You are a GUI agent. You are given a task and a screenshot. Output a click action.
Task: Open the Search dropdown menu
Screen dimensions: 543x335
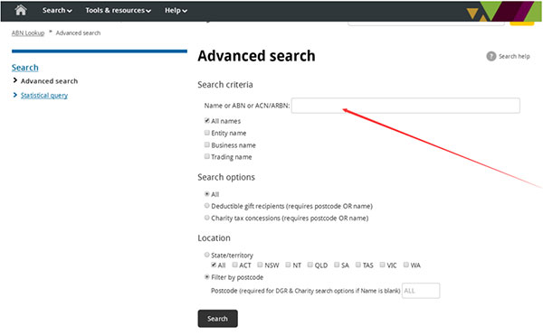pyautogui.click(x=57, y=10)
